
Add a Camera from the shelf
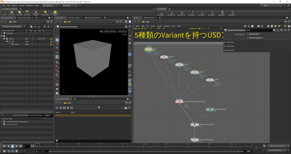tap(5, 13)
